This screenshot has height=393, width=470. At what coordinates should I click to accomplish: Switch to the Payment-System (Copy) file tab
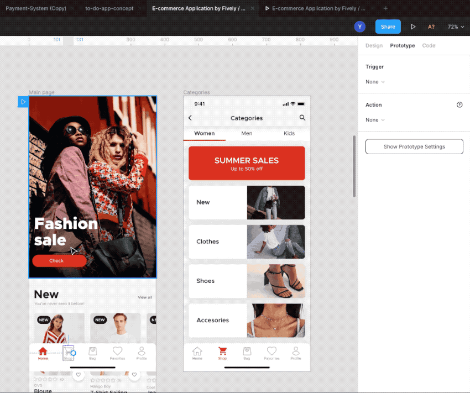[36, 8]
